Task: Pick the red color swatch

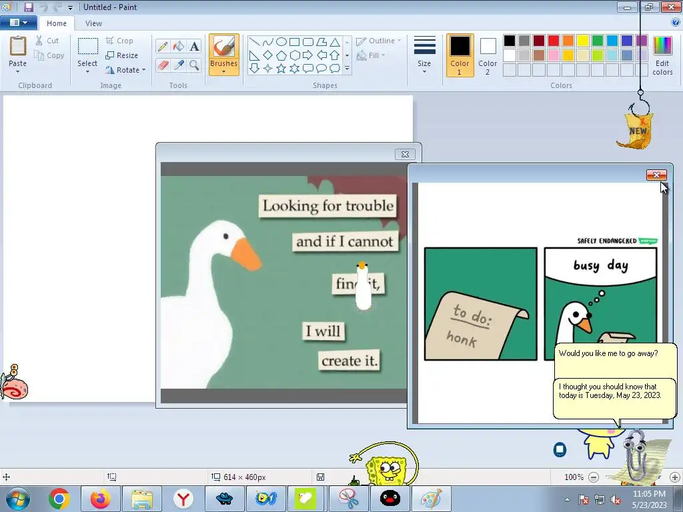Action: tap(554, 41)
